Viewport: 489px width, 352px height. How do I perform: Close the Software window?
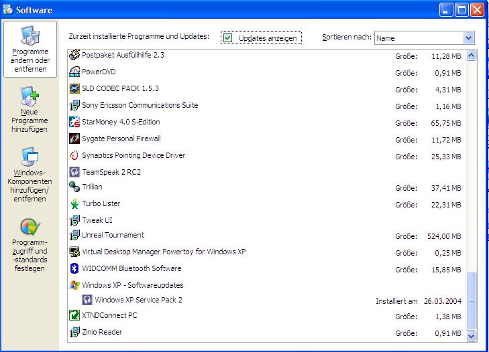pyautogui.click(x=477, y=10)
